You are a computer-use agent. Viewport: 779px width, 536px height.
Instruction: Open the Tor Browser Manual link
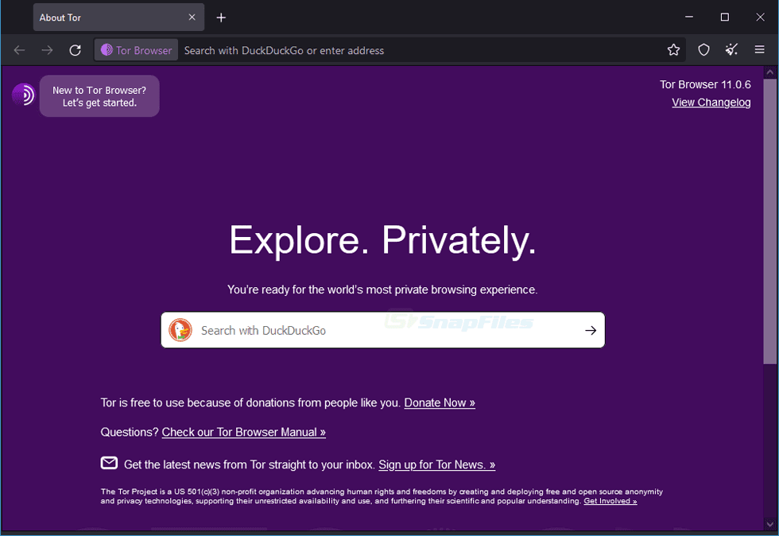(x=243, y=432)
